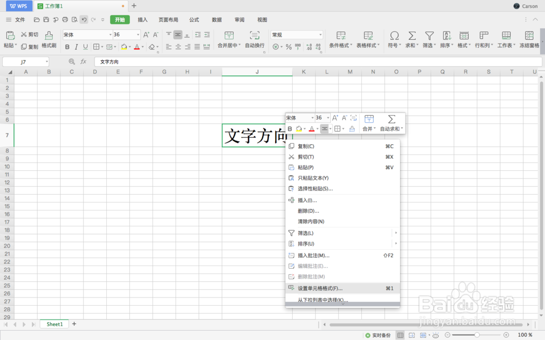The width and height of the screenshot is (545, 340).
Task: Click the sort (排序) icon in the ribbon
Action: point(447,38)
